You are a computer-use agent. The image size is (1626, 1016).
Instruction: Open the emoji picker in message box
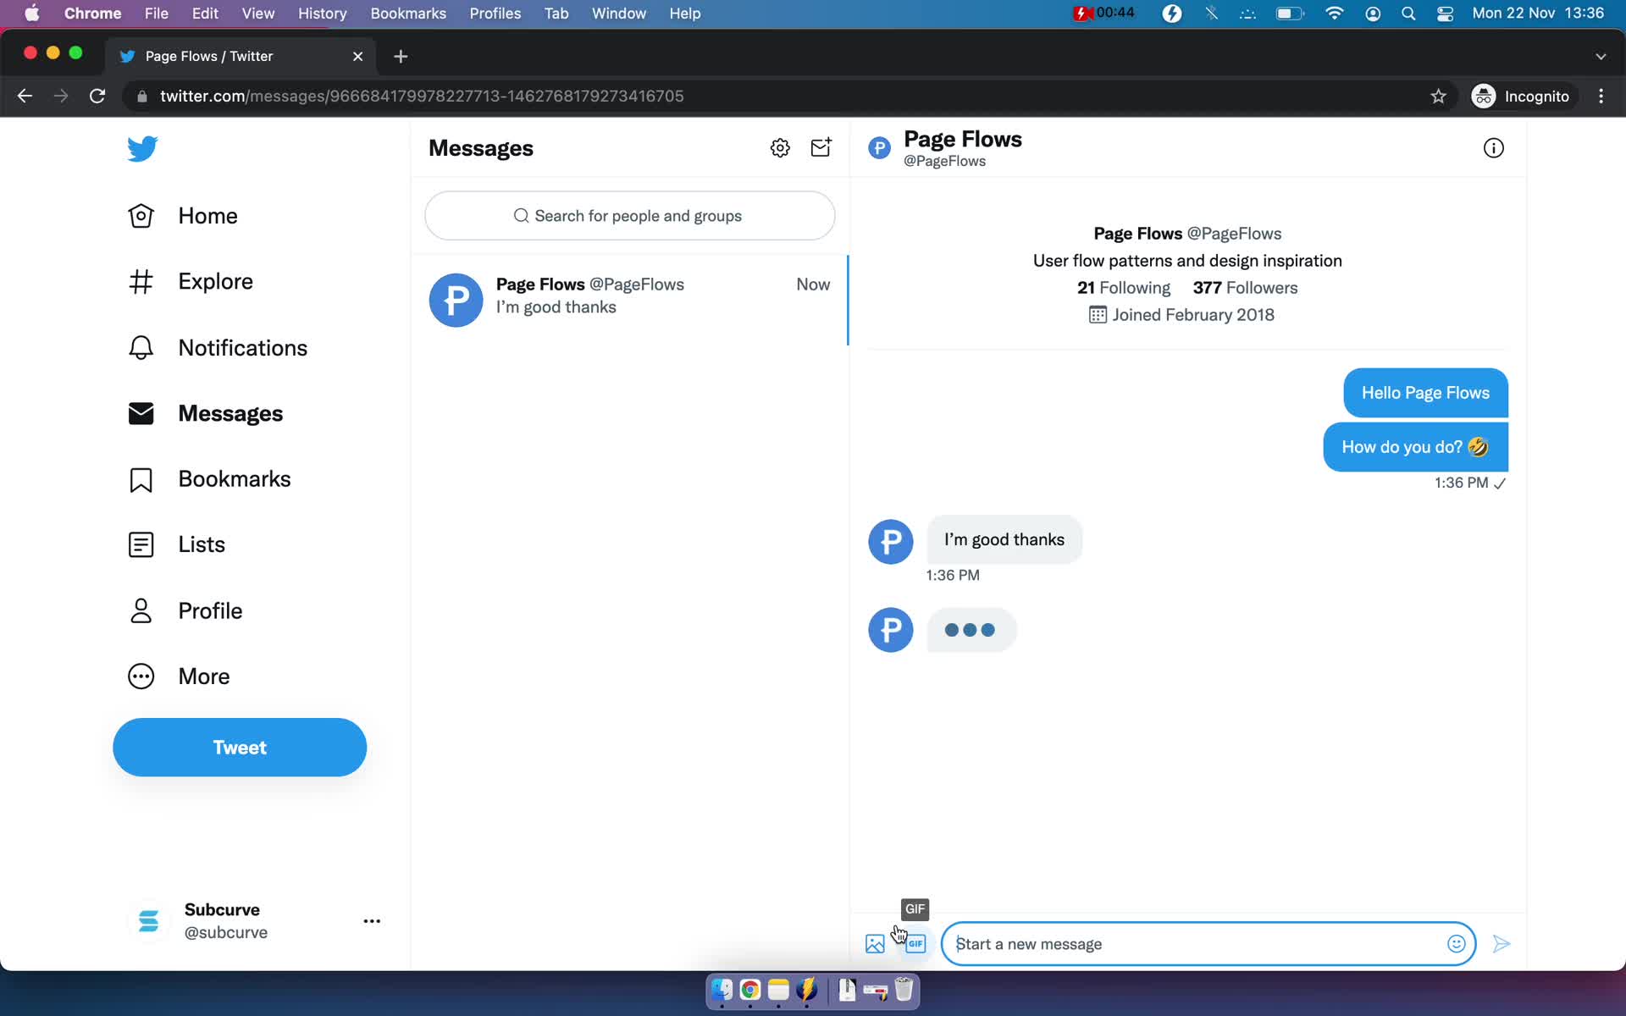click(x=1456, y=943)
